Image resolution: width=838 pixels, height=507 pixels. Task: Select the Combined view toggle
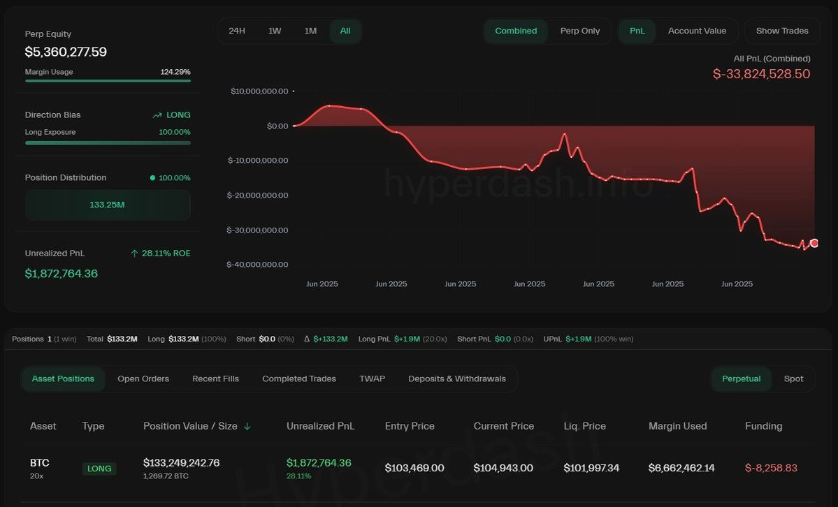pos(516,31)
